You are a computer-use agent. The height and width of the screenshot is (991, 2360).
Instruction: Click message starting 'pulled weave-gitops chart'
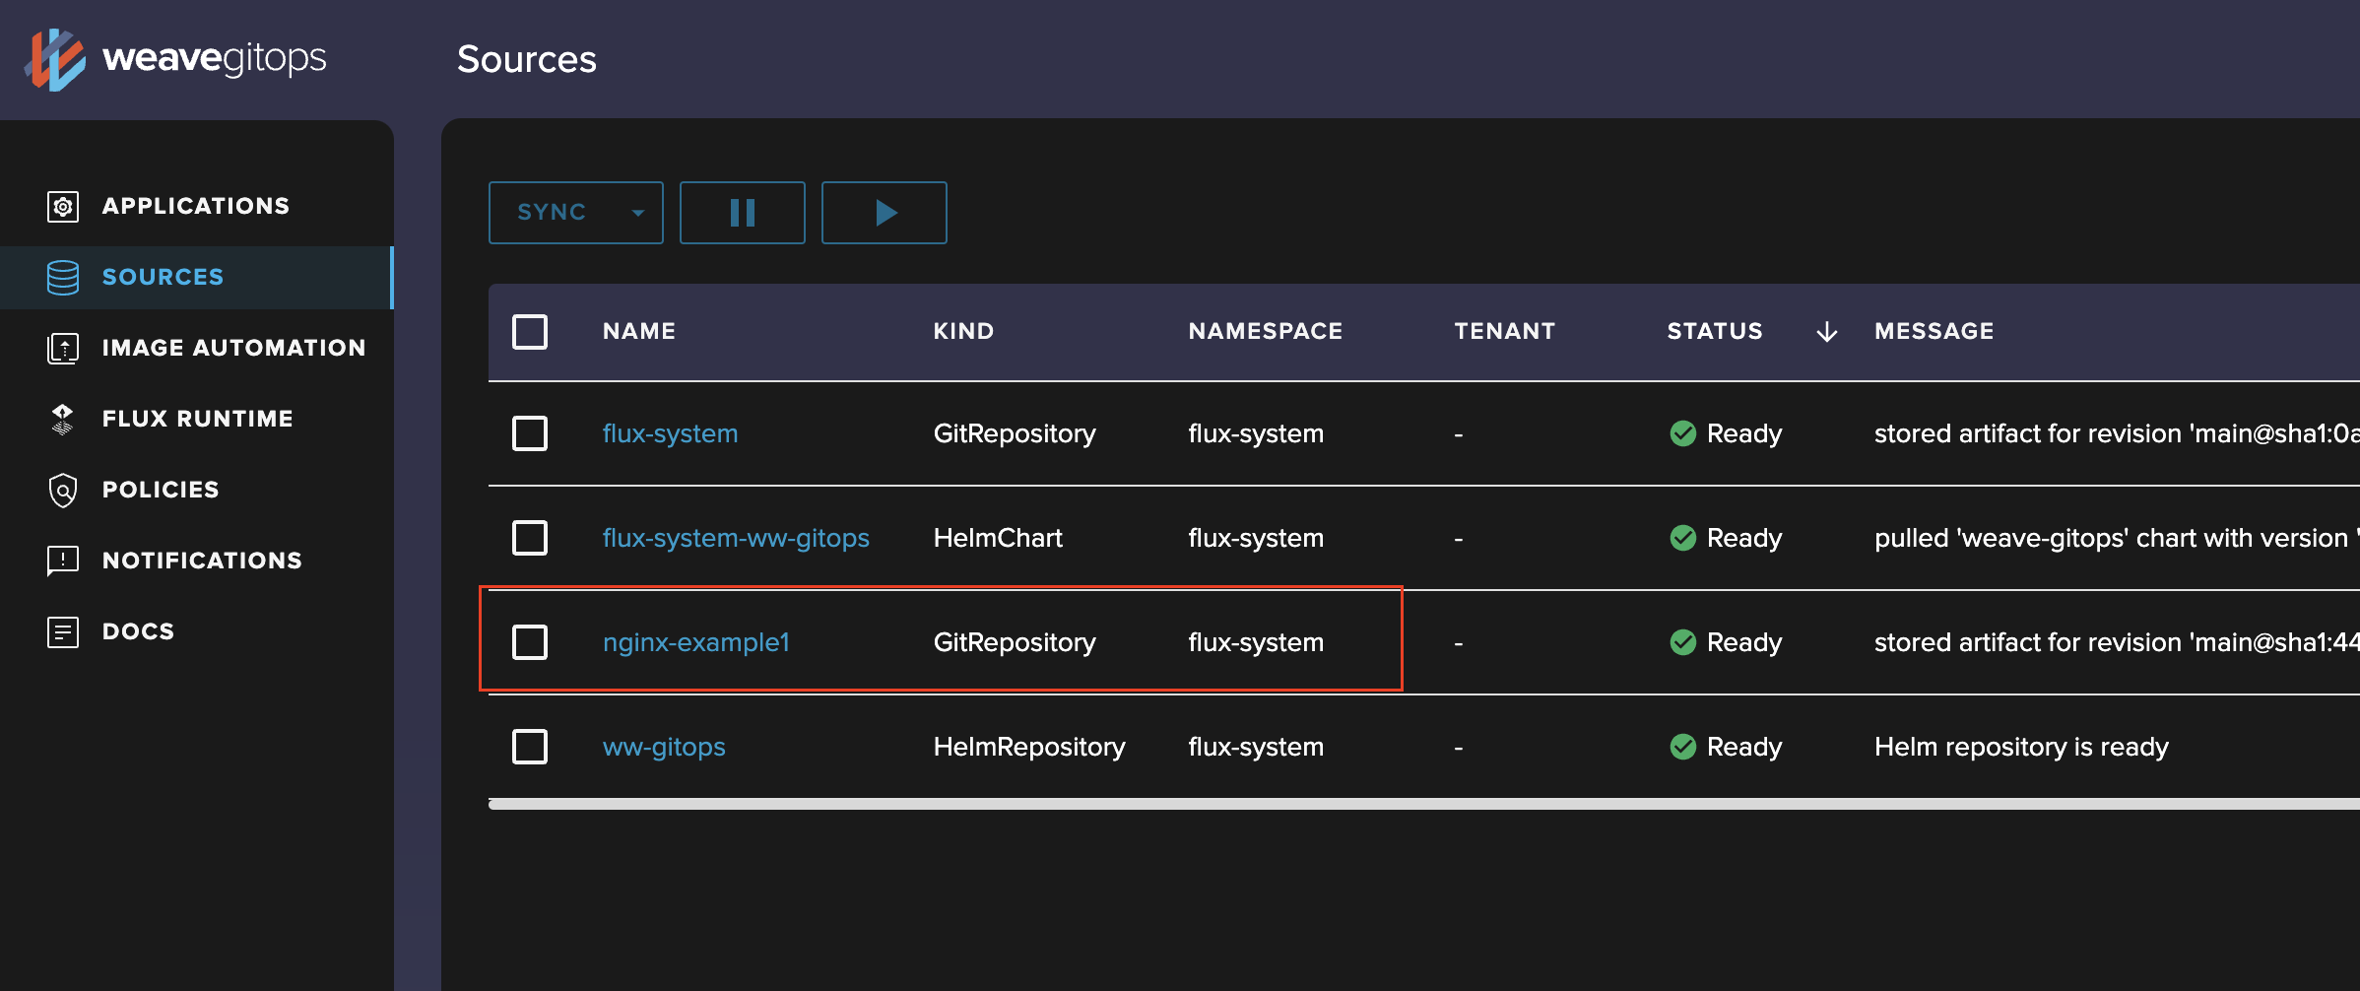click(x=2117, y=538)
